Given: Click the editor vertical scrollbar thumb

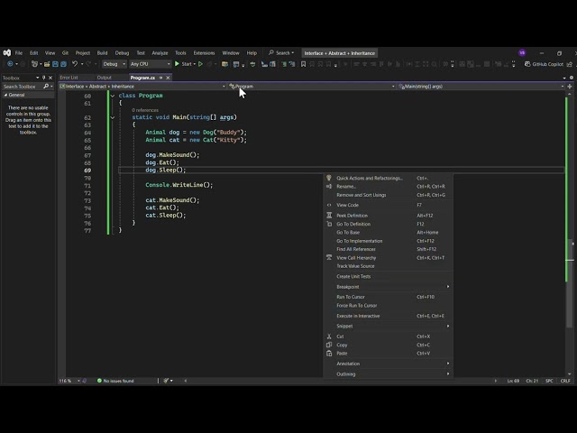Looking at the screenshot, I should pos(570,283).
